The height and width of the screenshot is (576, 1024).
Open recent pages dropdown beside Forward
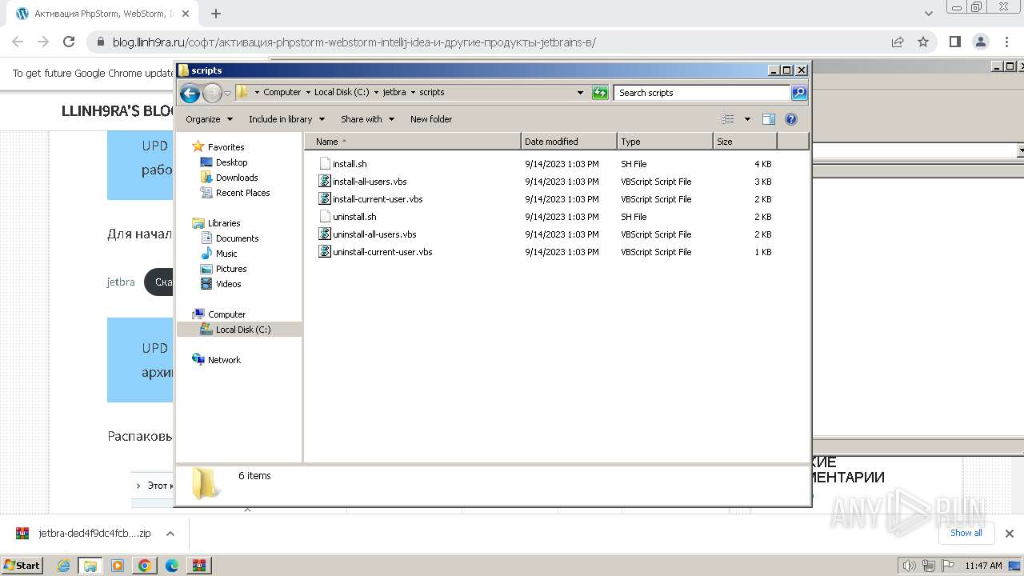pyautogui.click(x=227, y=93)
